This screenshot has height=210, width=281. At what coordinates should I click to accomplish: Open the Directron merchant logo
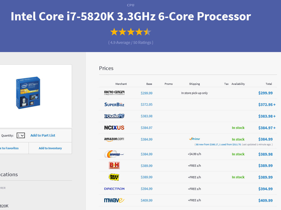[114, 189]
